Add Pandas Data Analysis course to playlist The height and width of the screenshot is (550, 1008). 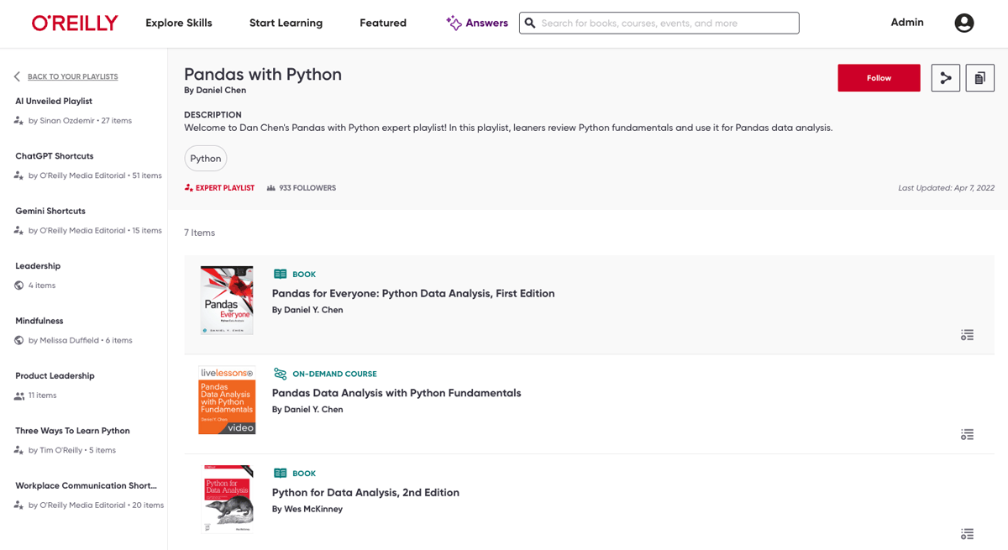click(968, 435)
